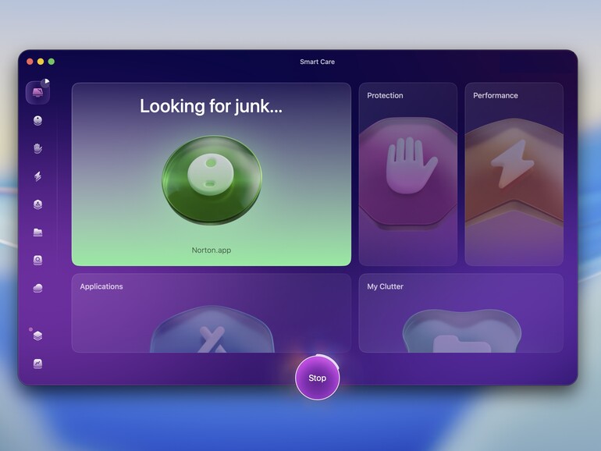
Task: Select the Applications card
Action: [212, 313]
